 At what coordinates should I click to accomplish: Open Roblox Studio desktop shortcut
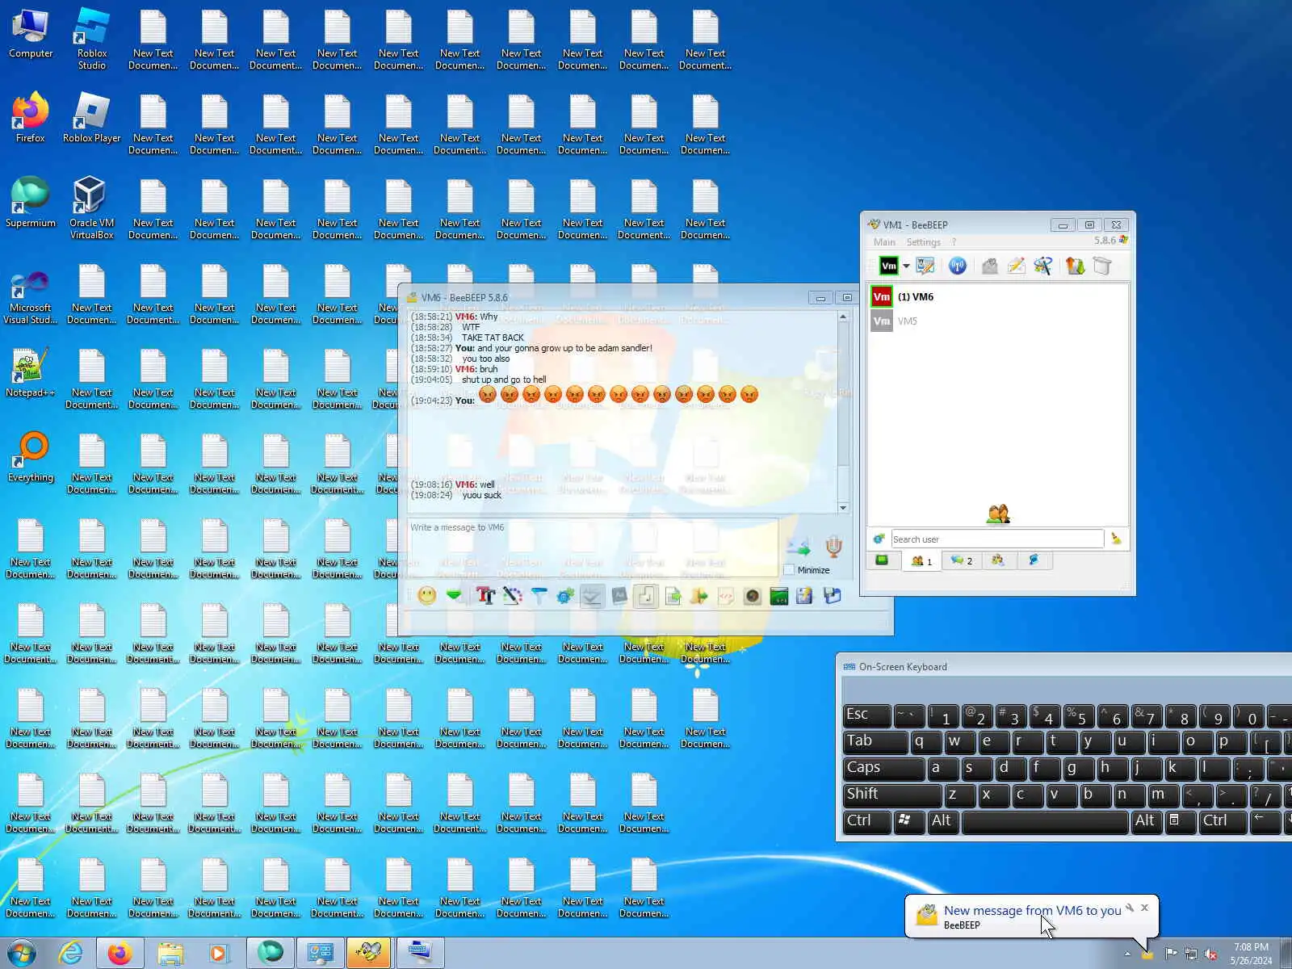pos(92,40)
